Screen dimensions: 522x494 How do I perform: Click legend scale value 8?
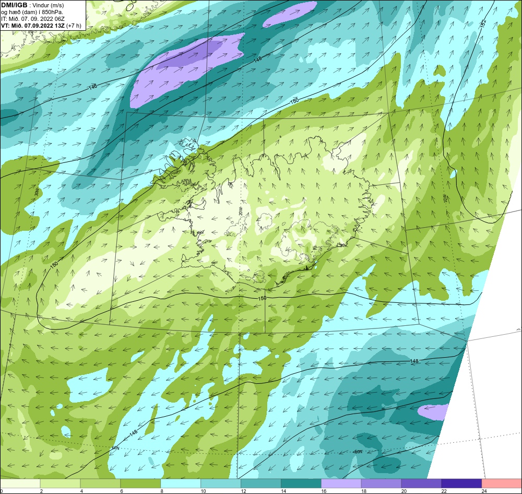click(162, 491)
